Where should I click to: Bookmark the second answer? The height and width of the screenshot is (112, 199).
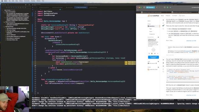click(163, 69)
